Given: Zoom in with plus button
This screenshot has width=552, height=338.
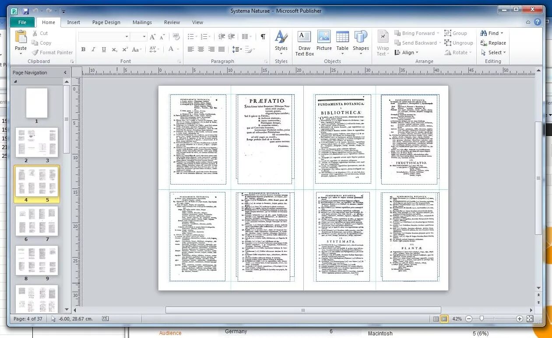Looking at the screenshot, I should pos(520,319).
